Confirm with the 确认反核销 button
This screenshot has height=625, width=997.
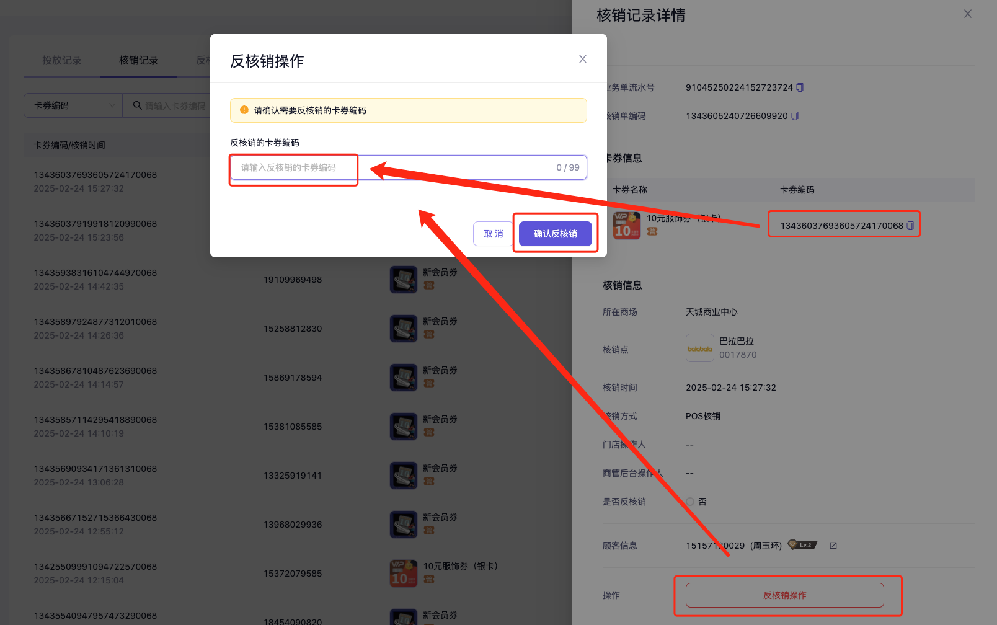555,234
